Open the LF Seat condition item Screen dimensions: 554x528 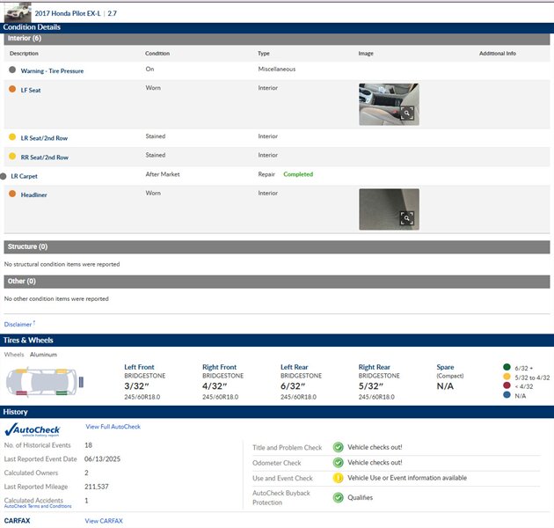pyautogui.click(x=31, y=90)
